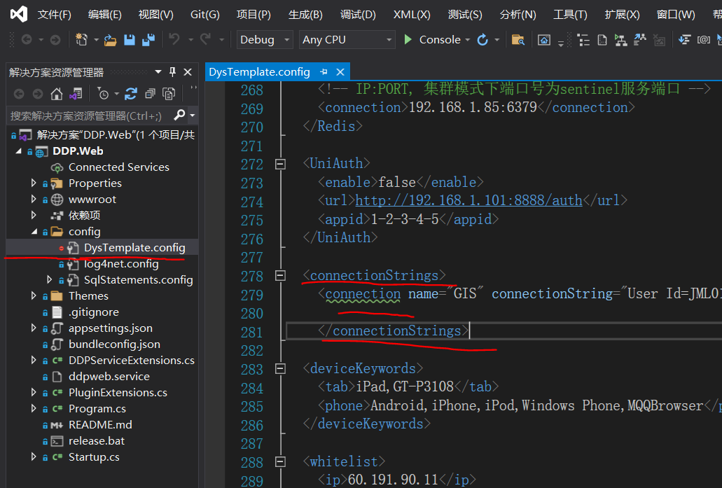The image size is (722, 488).
Task: Open the Debug configuration dropdown
Action: (265, 40)
